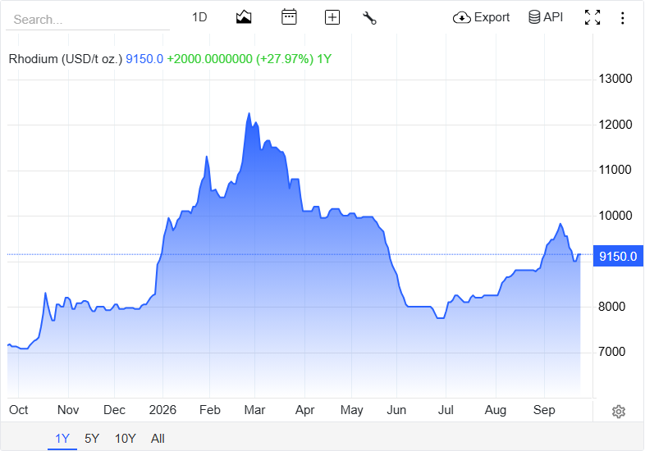Screen dimensions: 645x451
Task: Select the 1Y range tab
Action: [62, 439]
